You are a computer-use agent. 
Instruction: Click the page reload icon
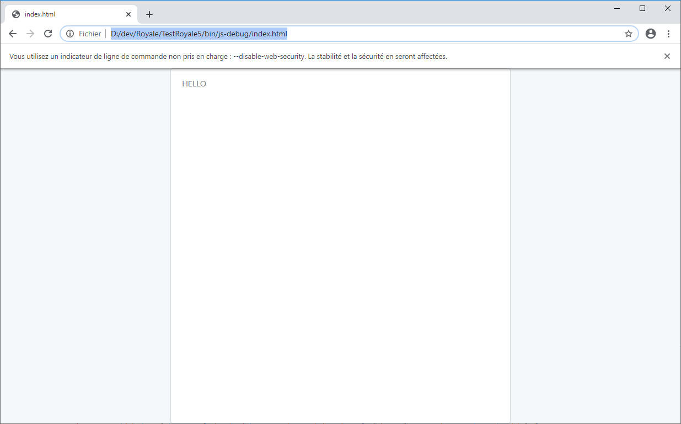[x=47, y=34]
